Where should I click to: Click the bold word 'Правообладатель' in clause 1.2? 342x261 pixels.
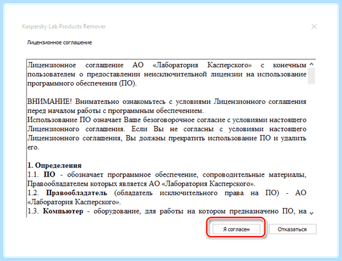coord(76,193)
